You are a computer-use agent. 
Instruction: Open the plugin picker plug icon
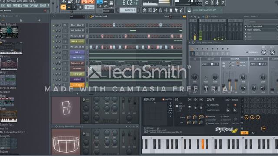click(176, 10)
